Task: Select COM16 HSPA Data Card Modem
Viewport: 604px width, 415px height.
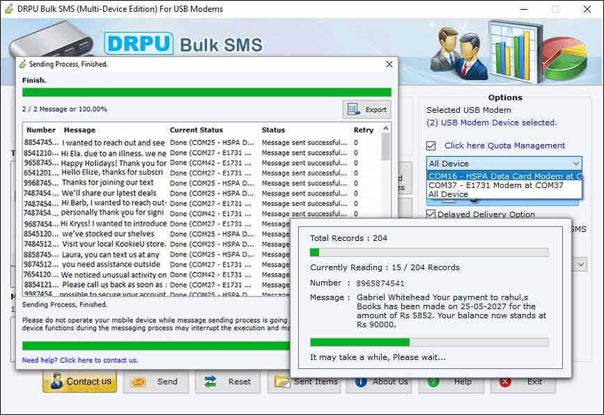Action: click(498, 176)
